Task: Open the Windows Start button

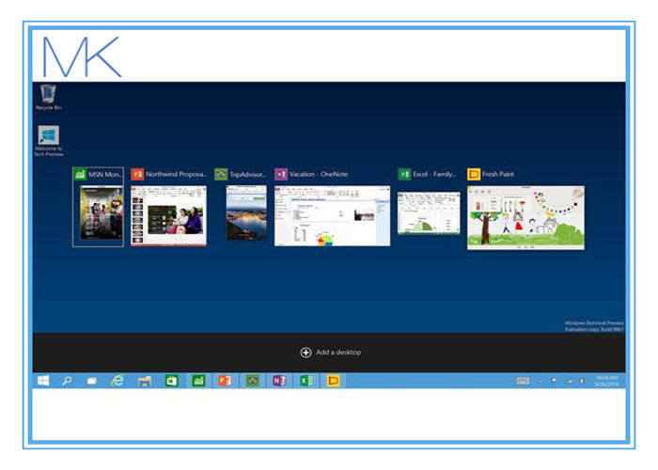Action: point(43,381)
